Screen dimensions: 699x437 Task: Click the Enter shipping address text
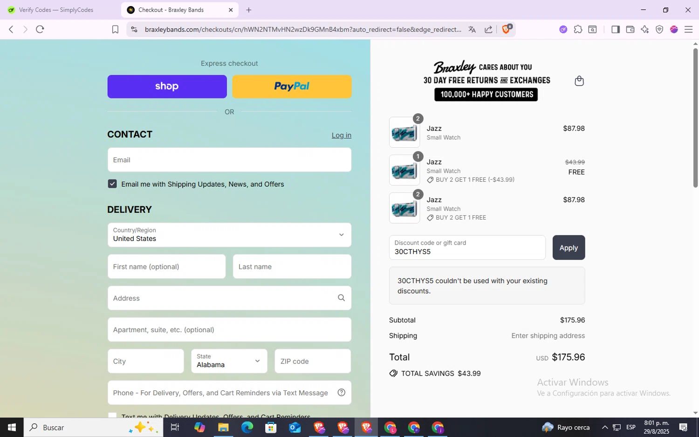coord(548,335)
